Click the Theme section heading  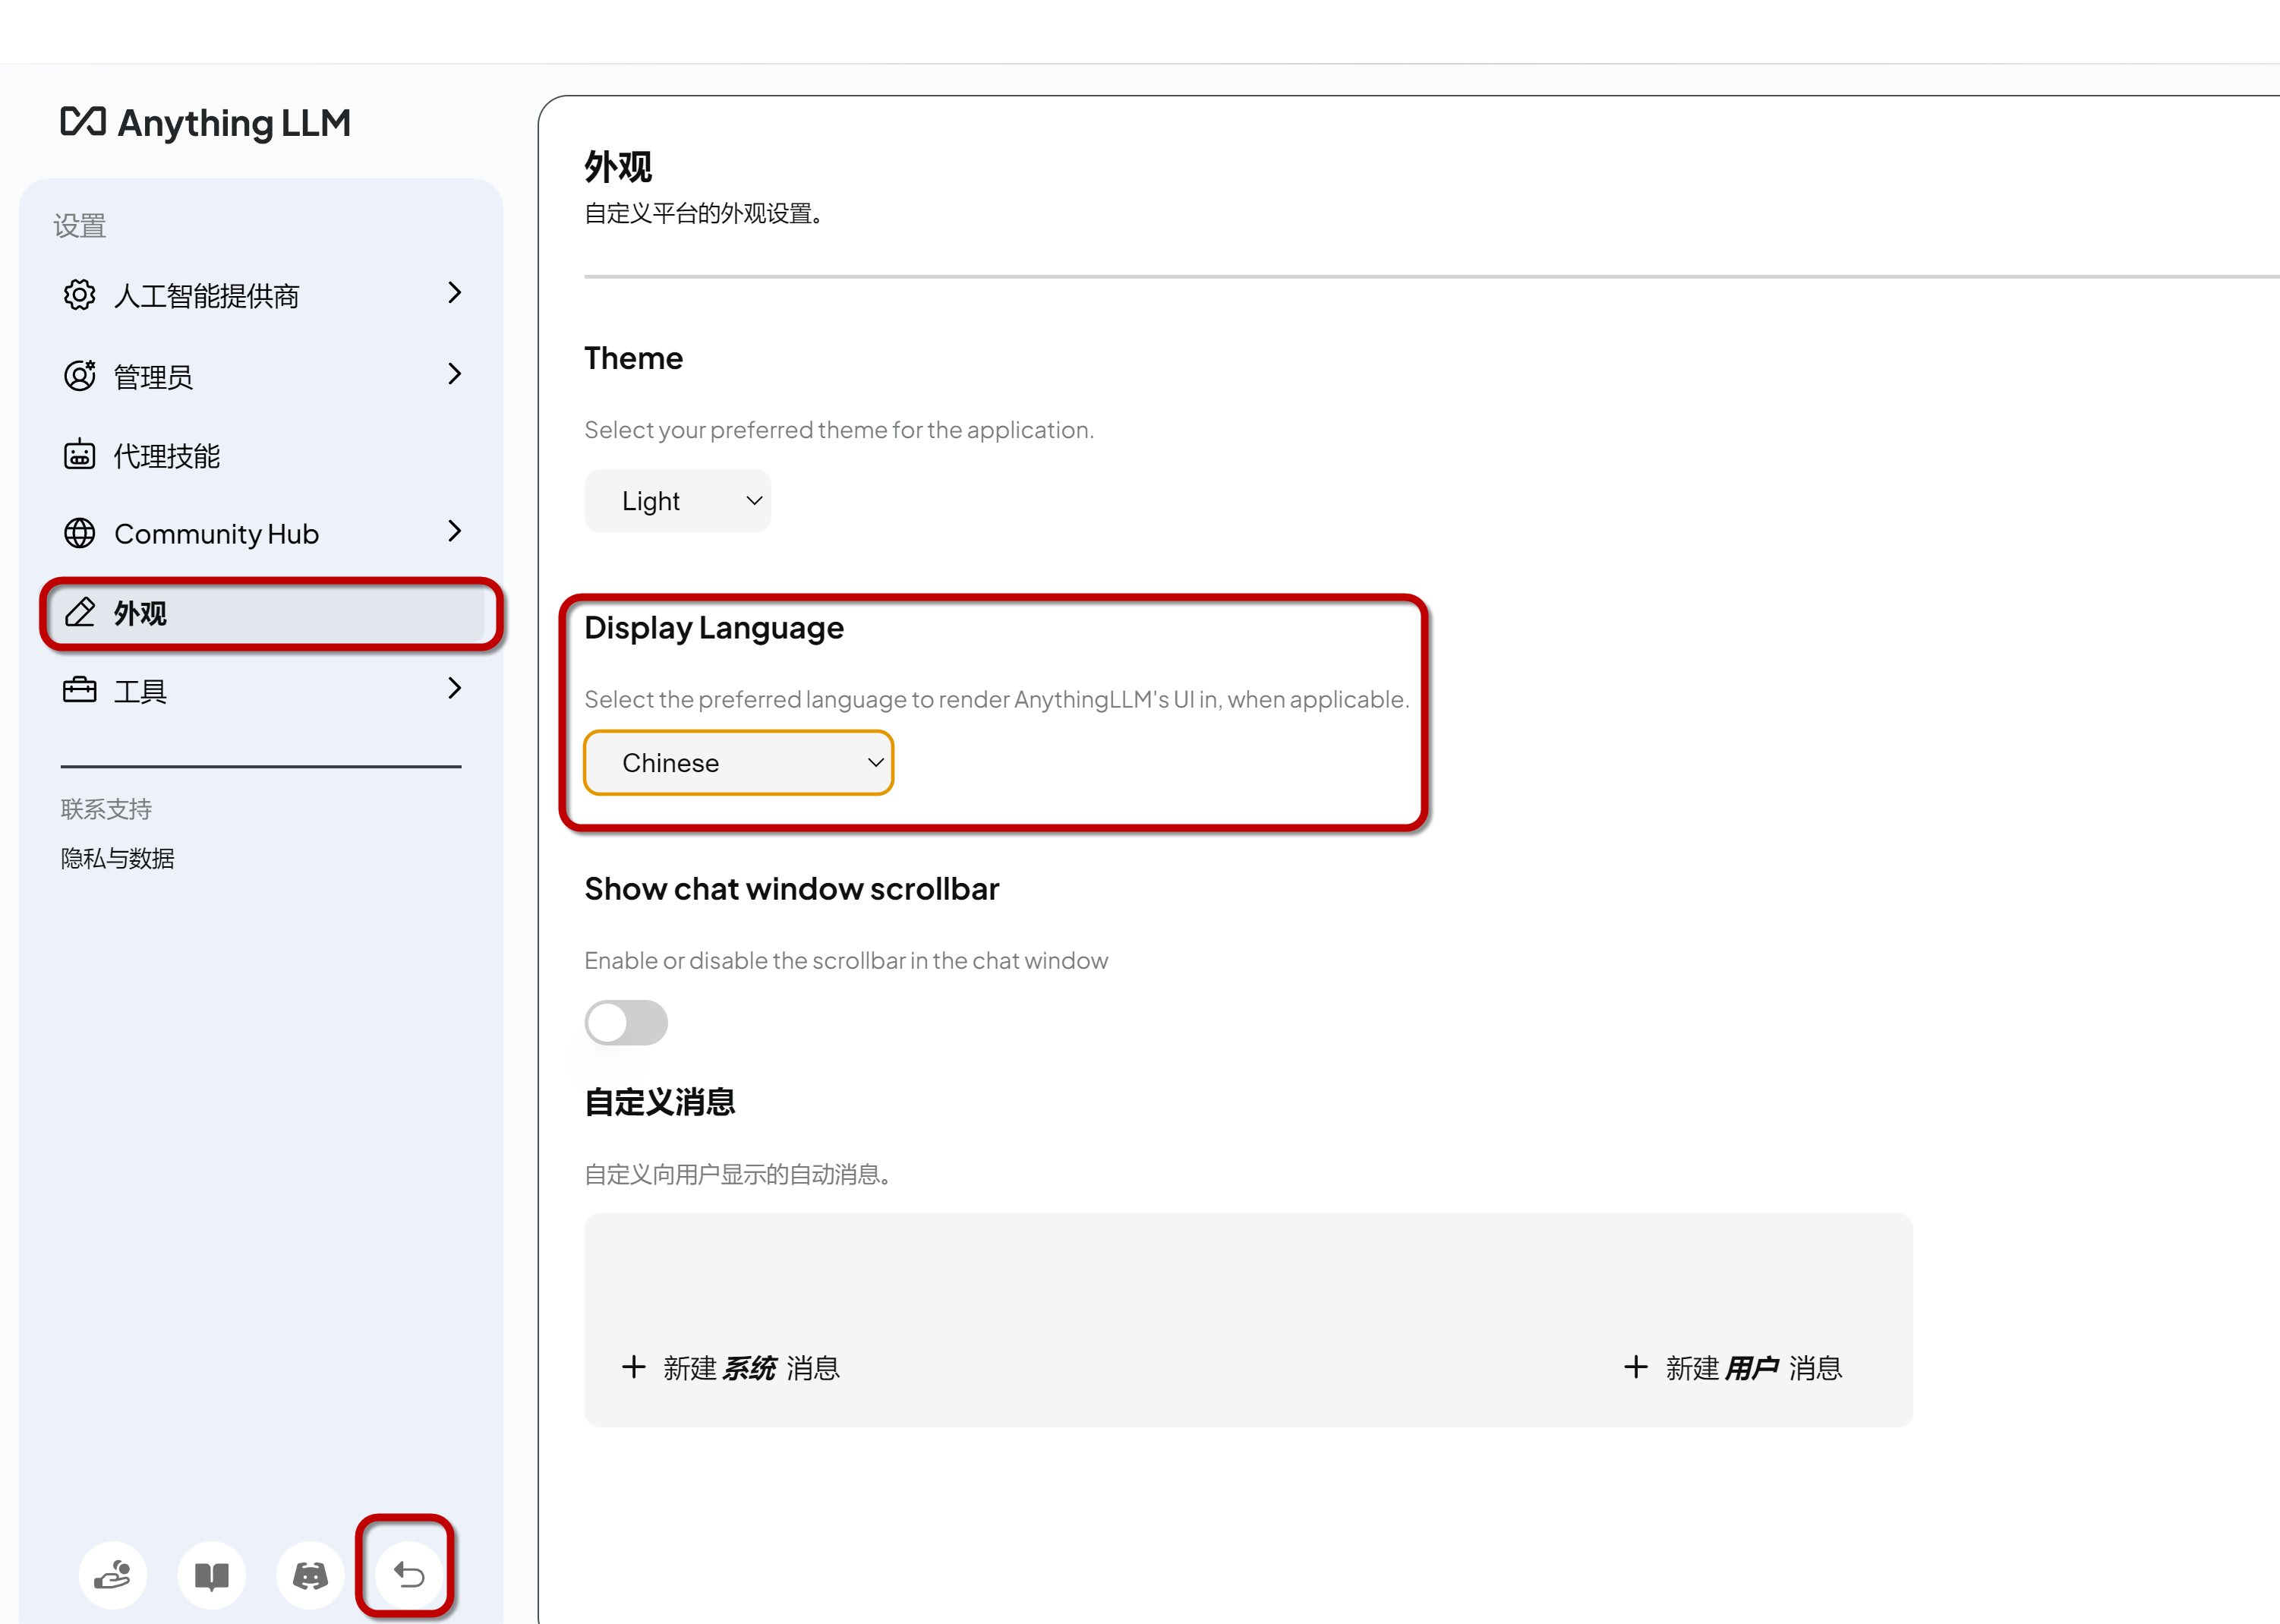click(633, 358)
